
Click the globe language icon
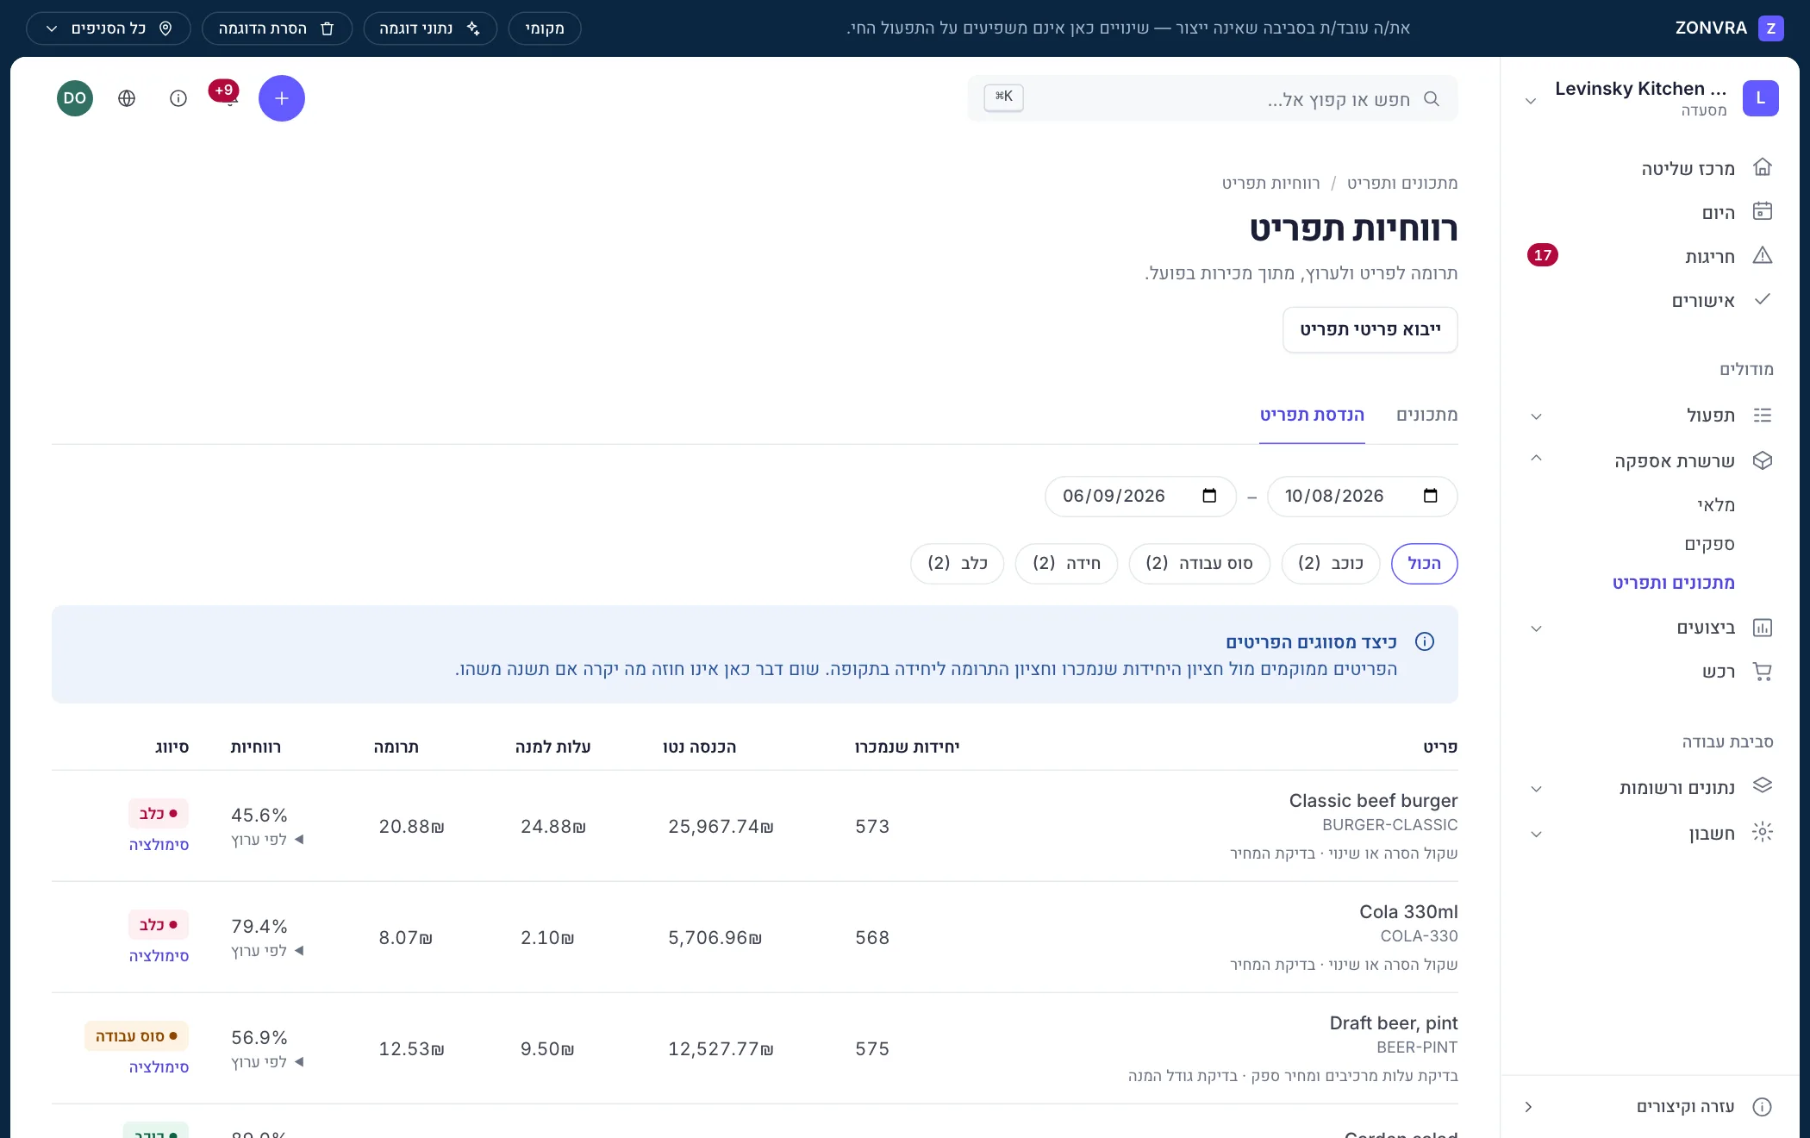coord(127,98)
